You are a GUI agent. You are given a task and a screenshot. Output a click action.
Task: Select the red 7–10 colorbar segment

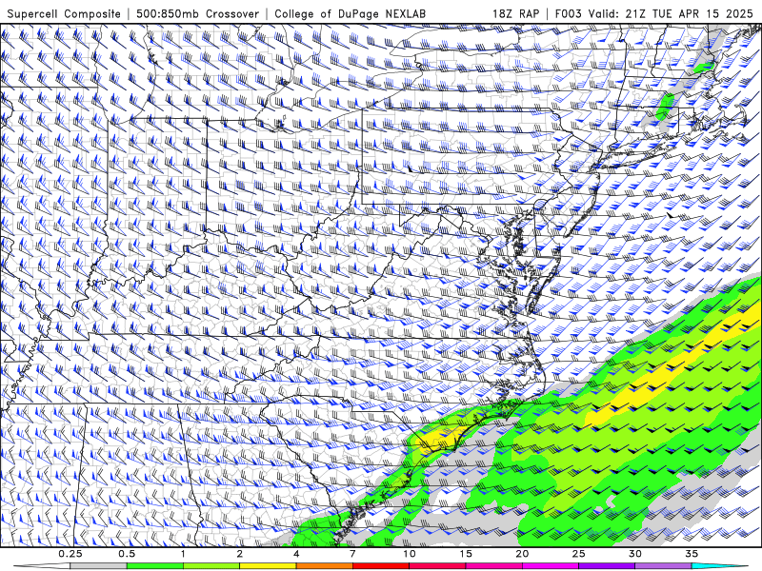point(380,566)
